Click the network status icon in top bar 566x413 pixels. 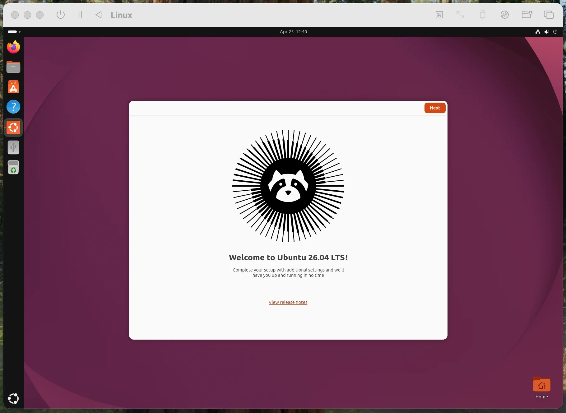(538, 32)
